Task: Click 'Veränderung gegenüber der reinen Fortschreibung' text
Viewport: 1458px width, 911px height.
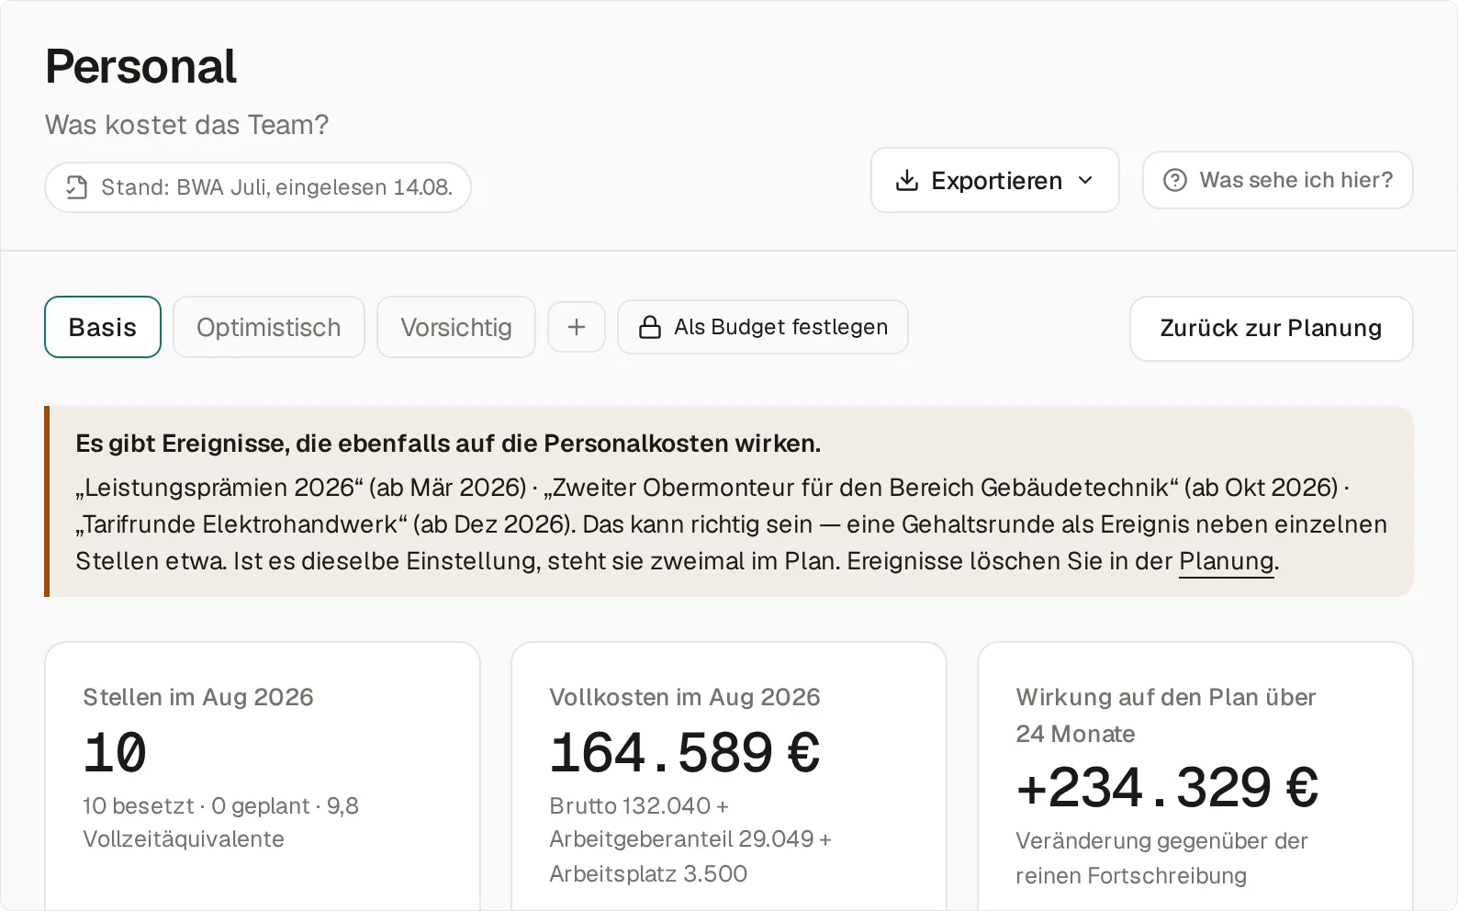Action: (1161, 859)
